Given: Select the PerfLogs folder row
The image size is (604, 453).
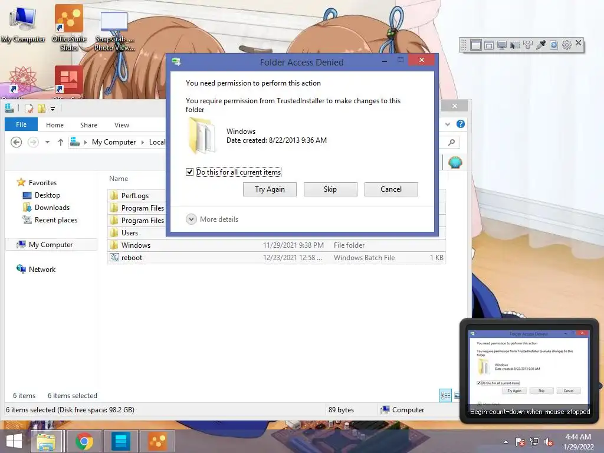Looking at the screenshot, I should click(137, 195).
